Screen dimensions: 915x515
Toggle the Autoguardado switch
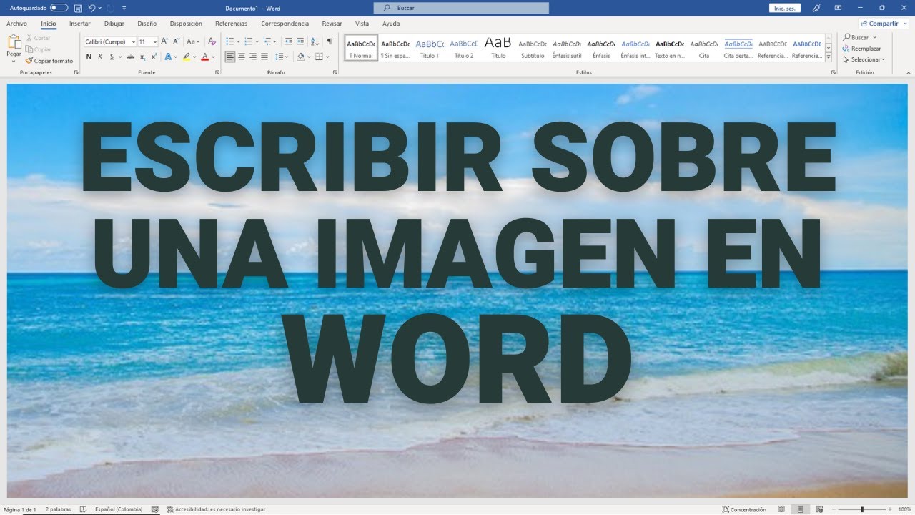59,8
